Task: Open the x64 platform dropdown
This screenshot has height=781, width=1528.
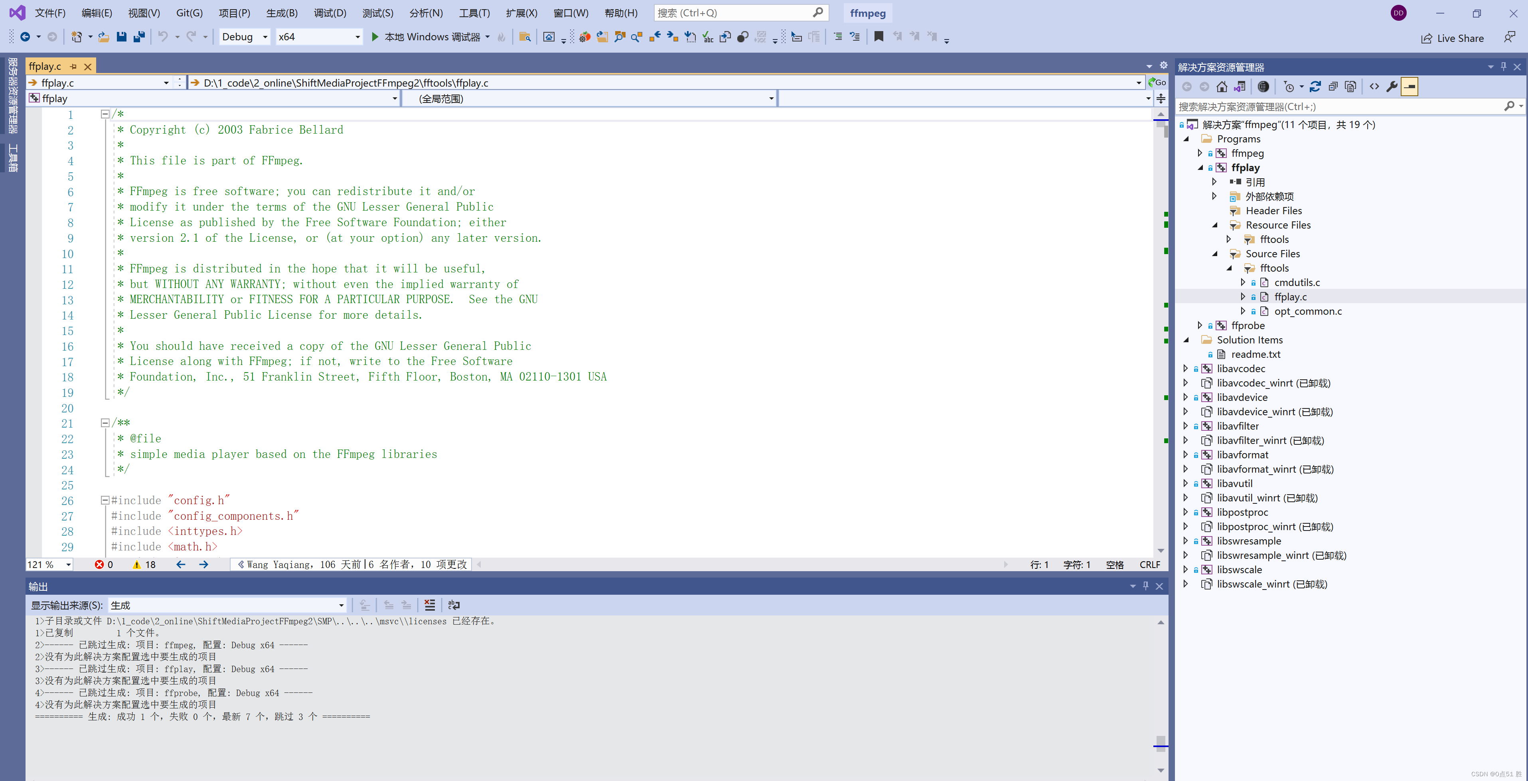Action: click(319, 37)
